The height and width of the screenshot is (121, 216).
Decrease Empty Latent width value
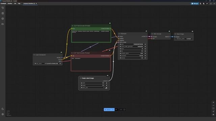point(81,83)
